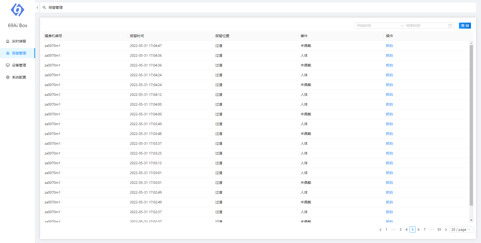
Task: Click the 69Ai Box logo icon
Action: coord(18,10)
